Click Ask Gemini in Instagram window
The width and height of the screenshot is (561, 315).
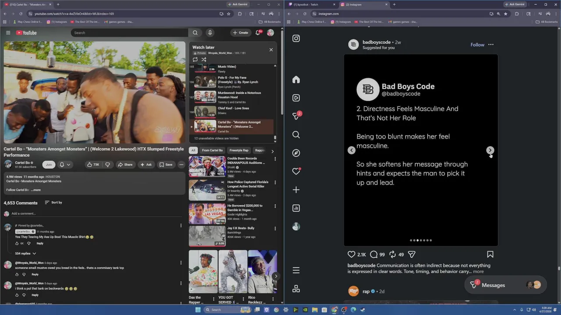(x=515, y=4)
